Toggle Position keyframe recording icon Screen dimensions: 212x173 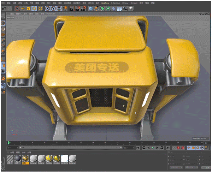click(189, 148)
